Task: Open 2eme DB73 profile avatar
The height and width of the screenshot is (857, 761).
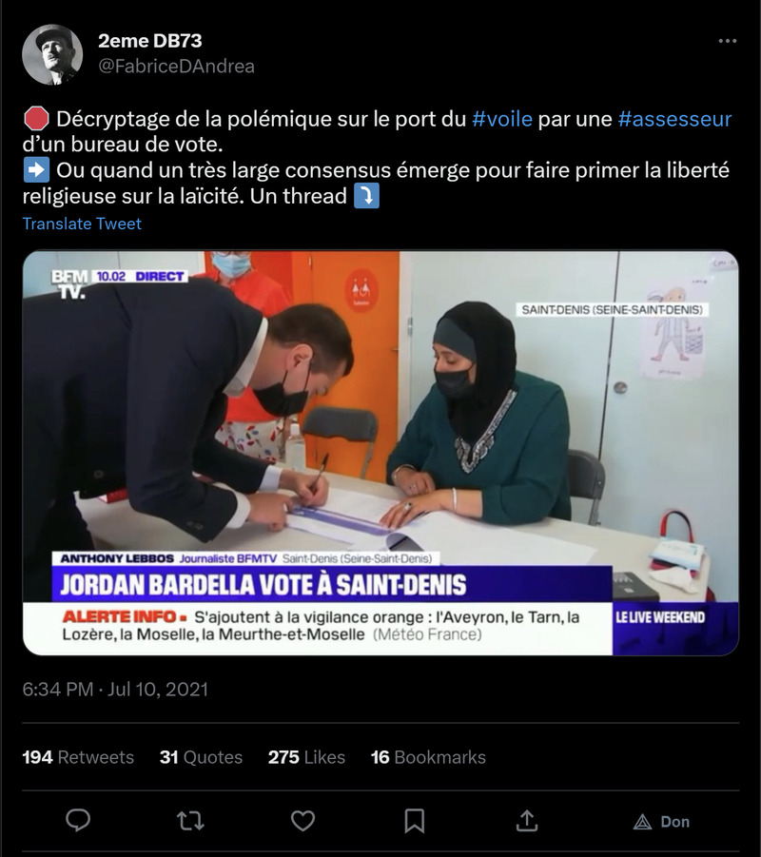Action: [x=52, y=54]
